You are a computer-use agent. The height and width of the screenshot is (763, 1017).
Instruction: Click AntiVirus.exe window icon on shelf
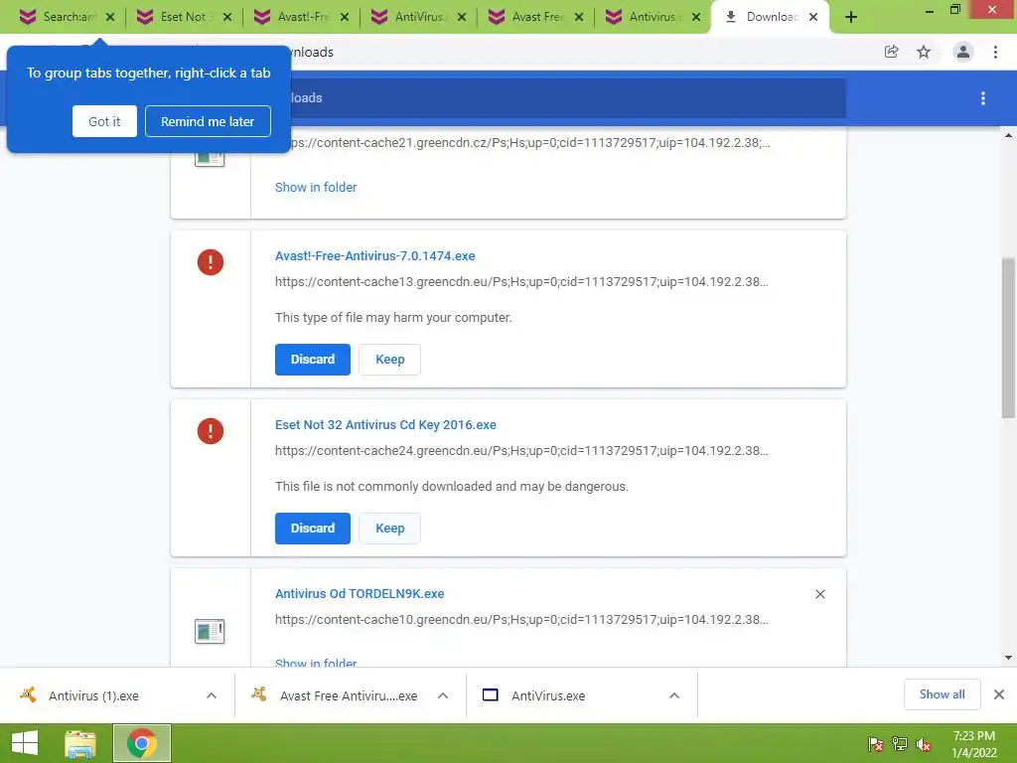coord(491,694)
